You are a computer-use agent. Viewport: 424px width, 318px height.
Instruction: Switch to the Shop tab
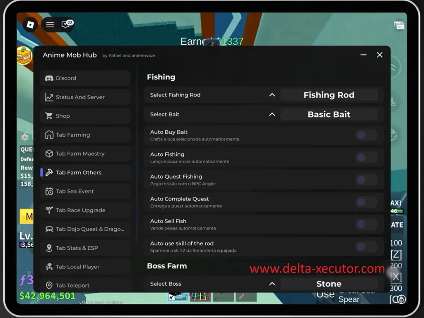click(x=85, y=116)
